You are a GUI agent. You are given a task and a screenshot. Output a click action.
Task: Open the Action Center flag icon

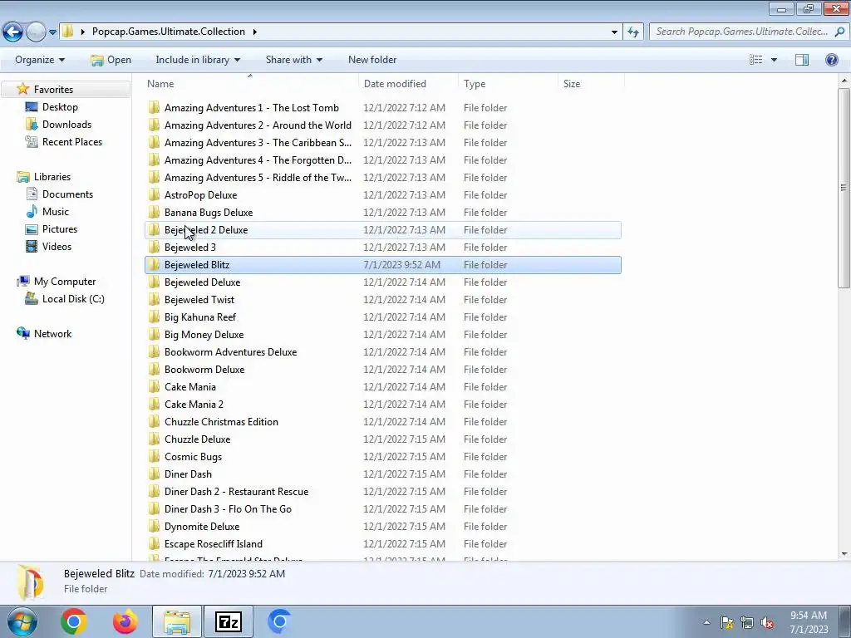(726, 622)
